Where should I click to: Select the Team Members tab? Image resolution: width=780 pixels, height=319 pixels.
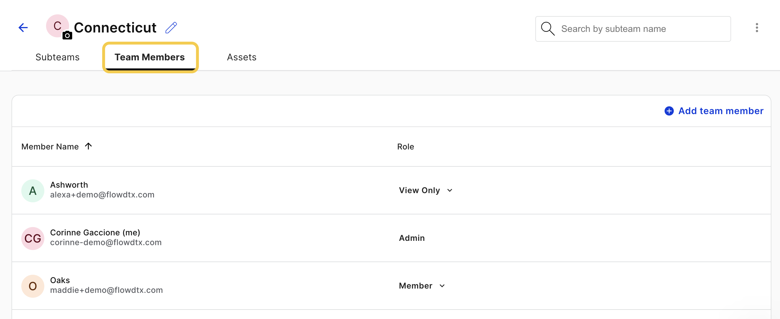150,57
